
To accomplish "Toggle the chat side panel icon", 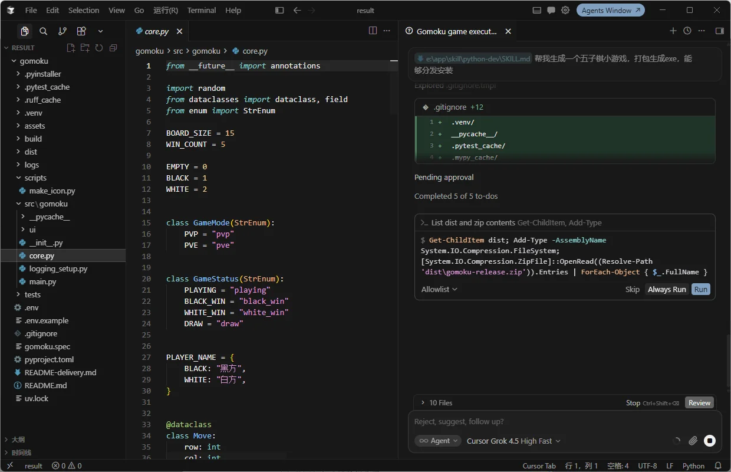I will click(719, 31).
